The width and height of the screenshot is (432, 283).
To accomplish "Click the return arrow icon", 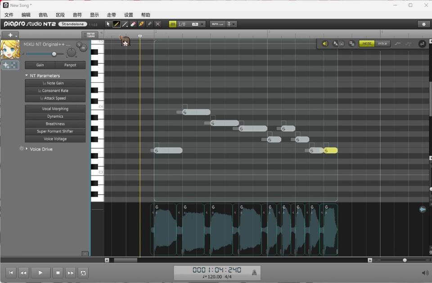I will coord(422,44).
